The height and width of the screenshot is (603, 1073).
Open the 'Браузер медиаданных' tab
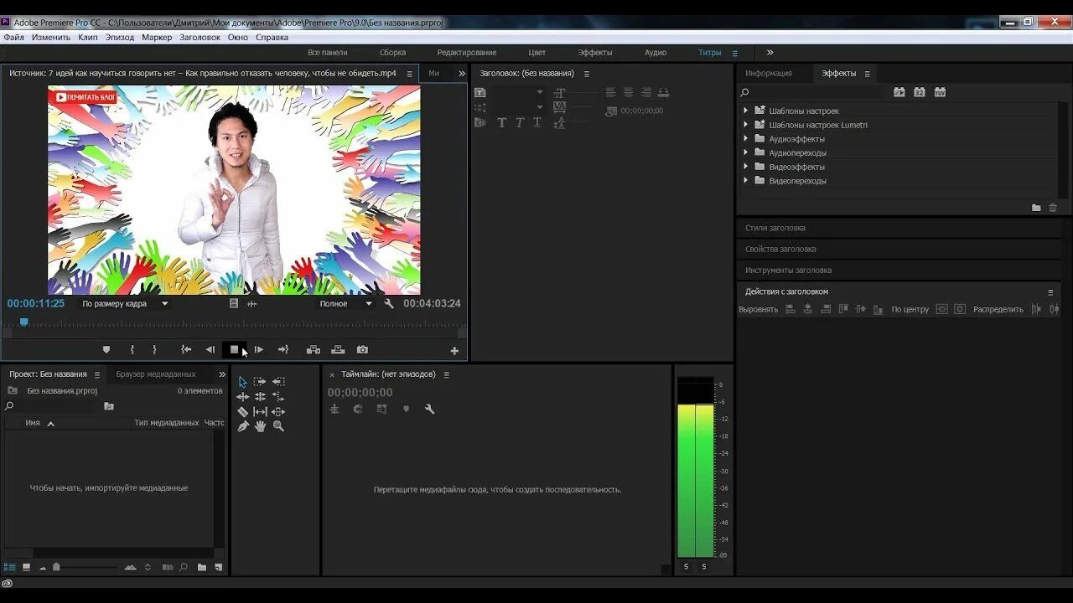point(156,374)
